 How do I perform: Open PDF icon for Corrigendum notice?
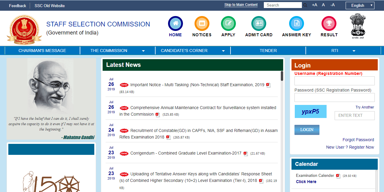245,154
